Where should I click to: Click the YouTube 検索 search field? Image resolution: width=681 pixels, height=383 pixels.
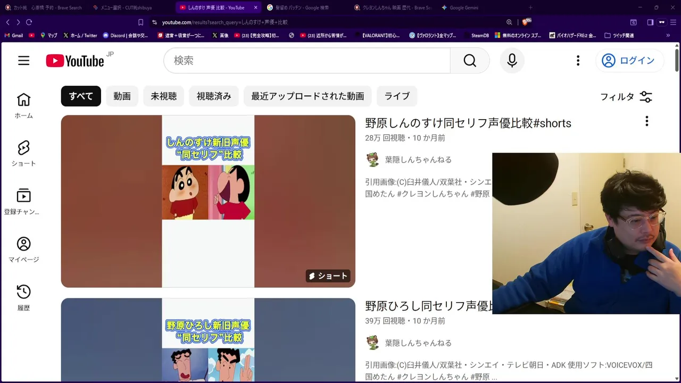[x=307, y=61]
